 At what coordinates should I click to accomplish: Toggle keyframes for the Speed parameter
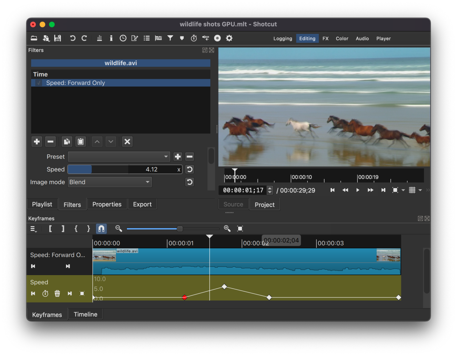[45, 294]
